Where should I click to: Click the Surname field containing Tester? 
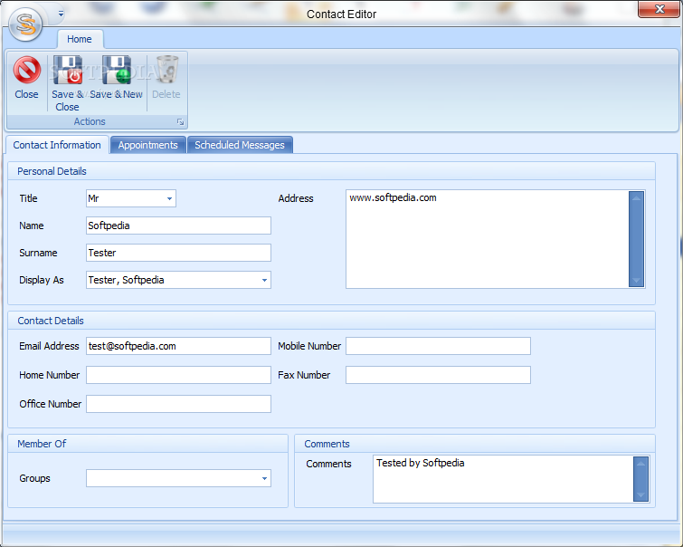pos(178,253)
